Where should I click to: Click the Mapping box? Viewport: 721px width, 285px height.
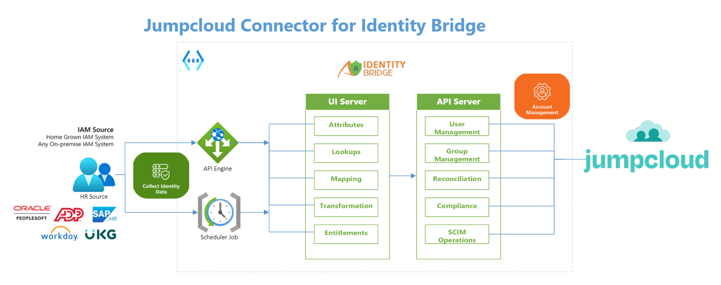tap(346, 180)
